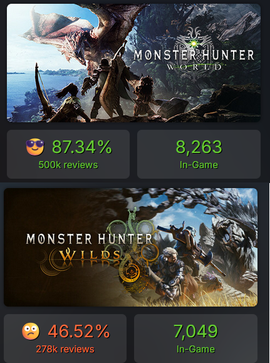Open the 500k reviews link
This screenshot has width=270, height=363.
(x=68, y=165)
